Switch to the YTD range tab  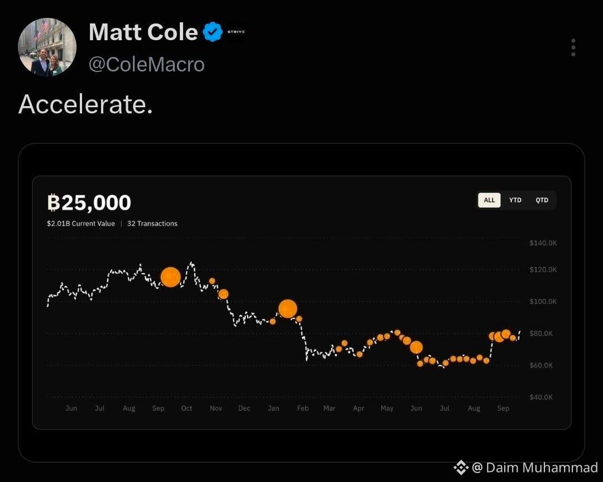[515, 200]
